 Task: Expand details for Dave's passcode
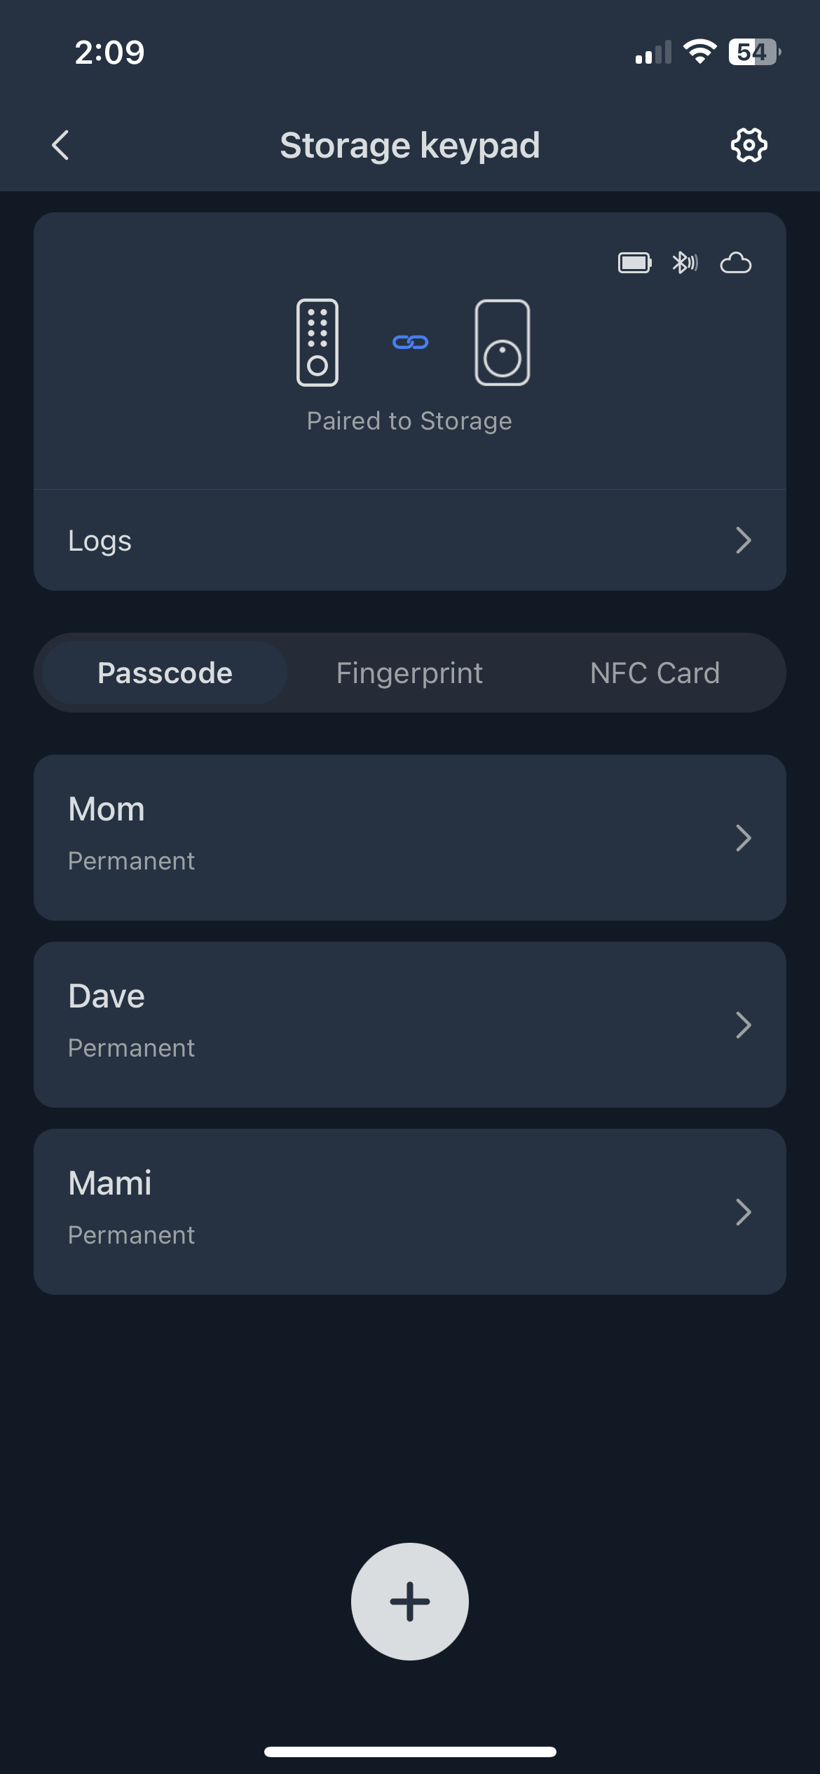click(x=410, y=1024)
